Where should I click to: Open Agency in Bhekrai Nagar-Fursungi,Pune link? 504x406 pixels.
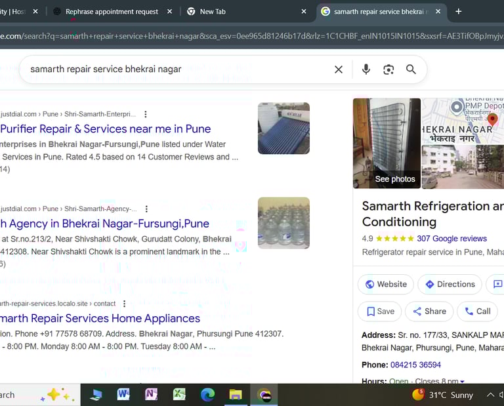click(x=104, y=224)
